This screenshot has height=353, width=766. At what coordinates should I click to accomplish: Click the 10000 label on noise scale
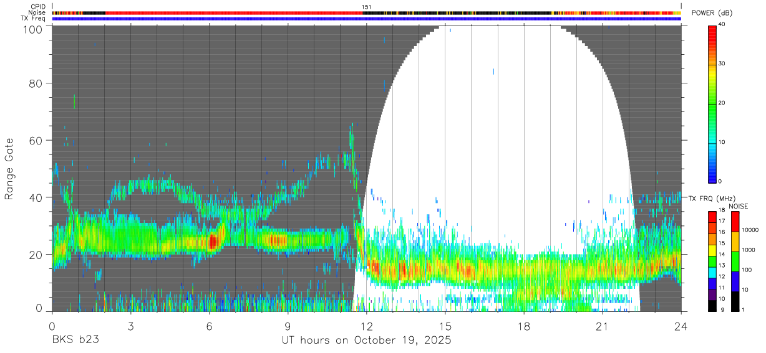pos(751,230)
